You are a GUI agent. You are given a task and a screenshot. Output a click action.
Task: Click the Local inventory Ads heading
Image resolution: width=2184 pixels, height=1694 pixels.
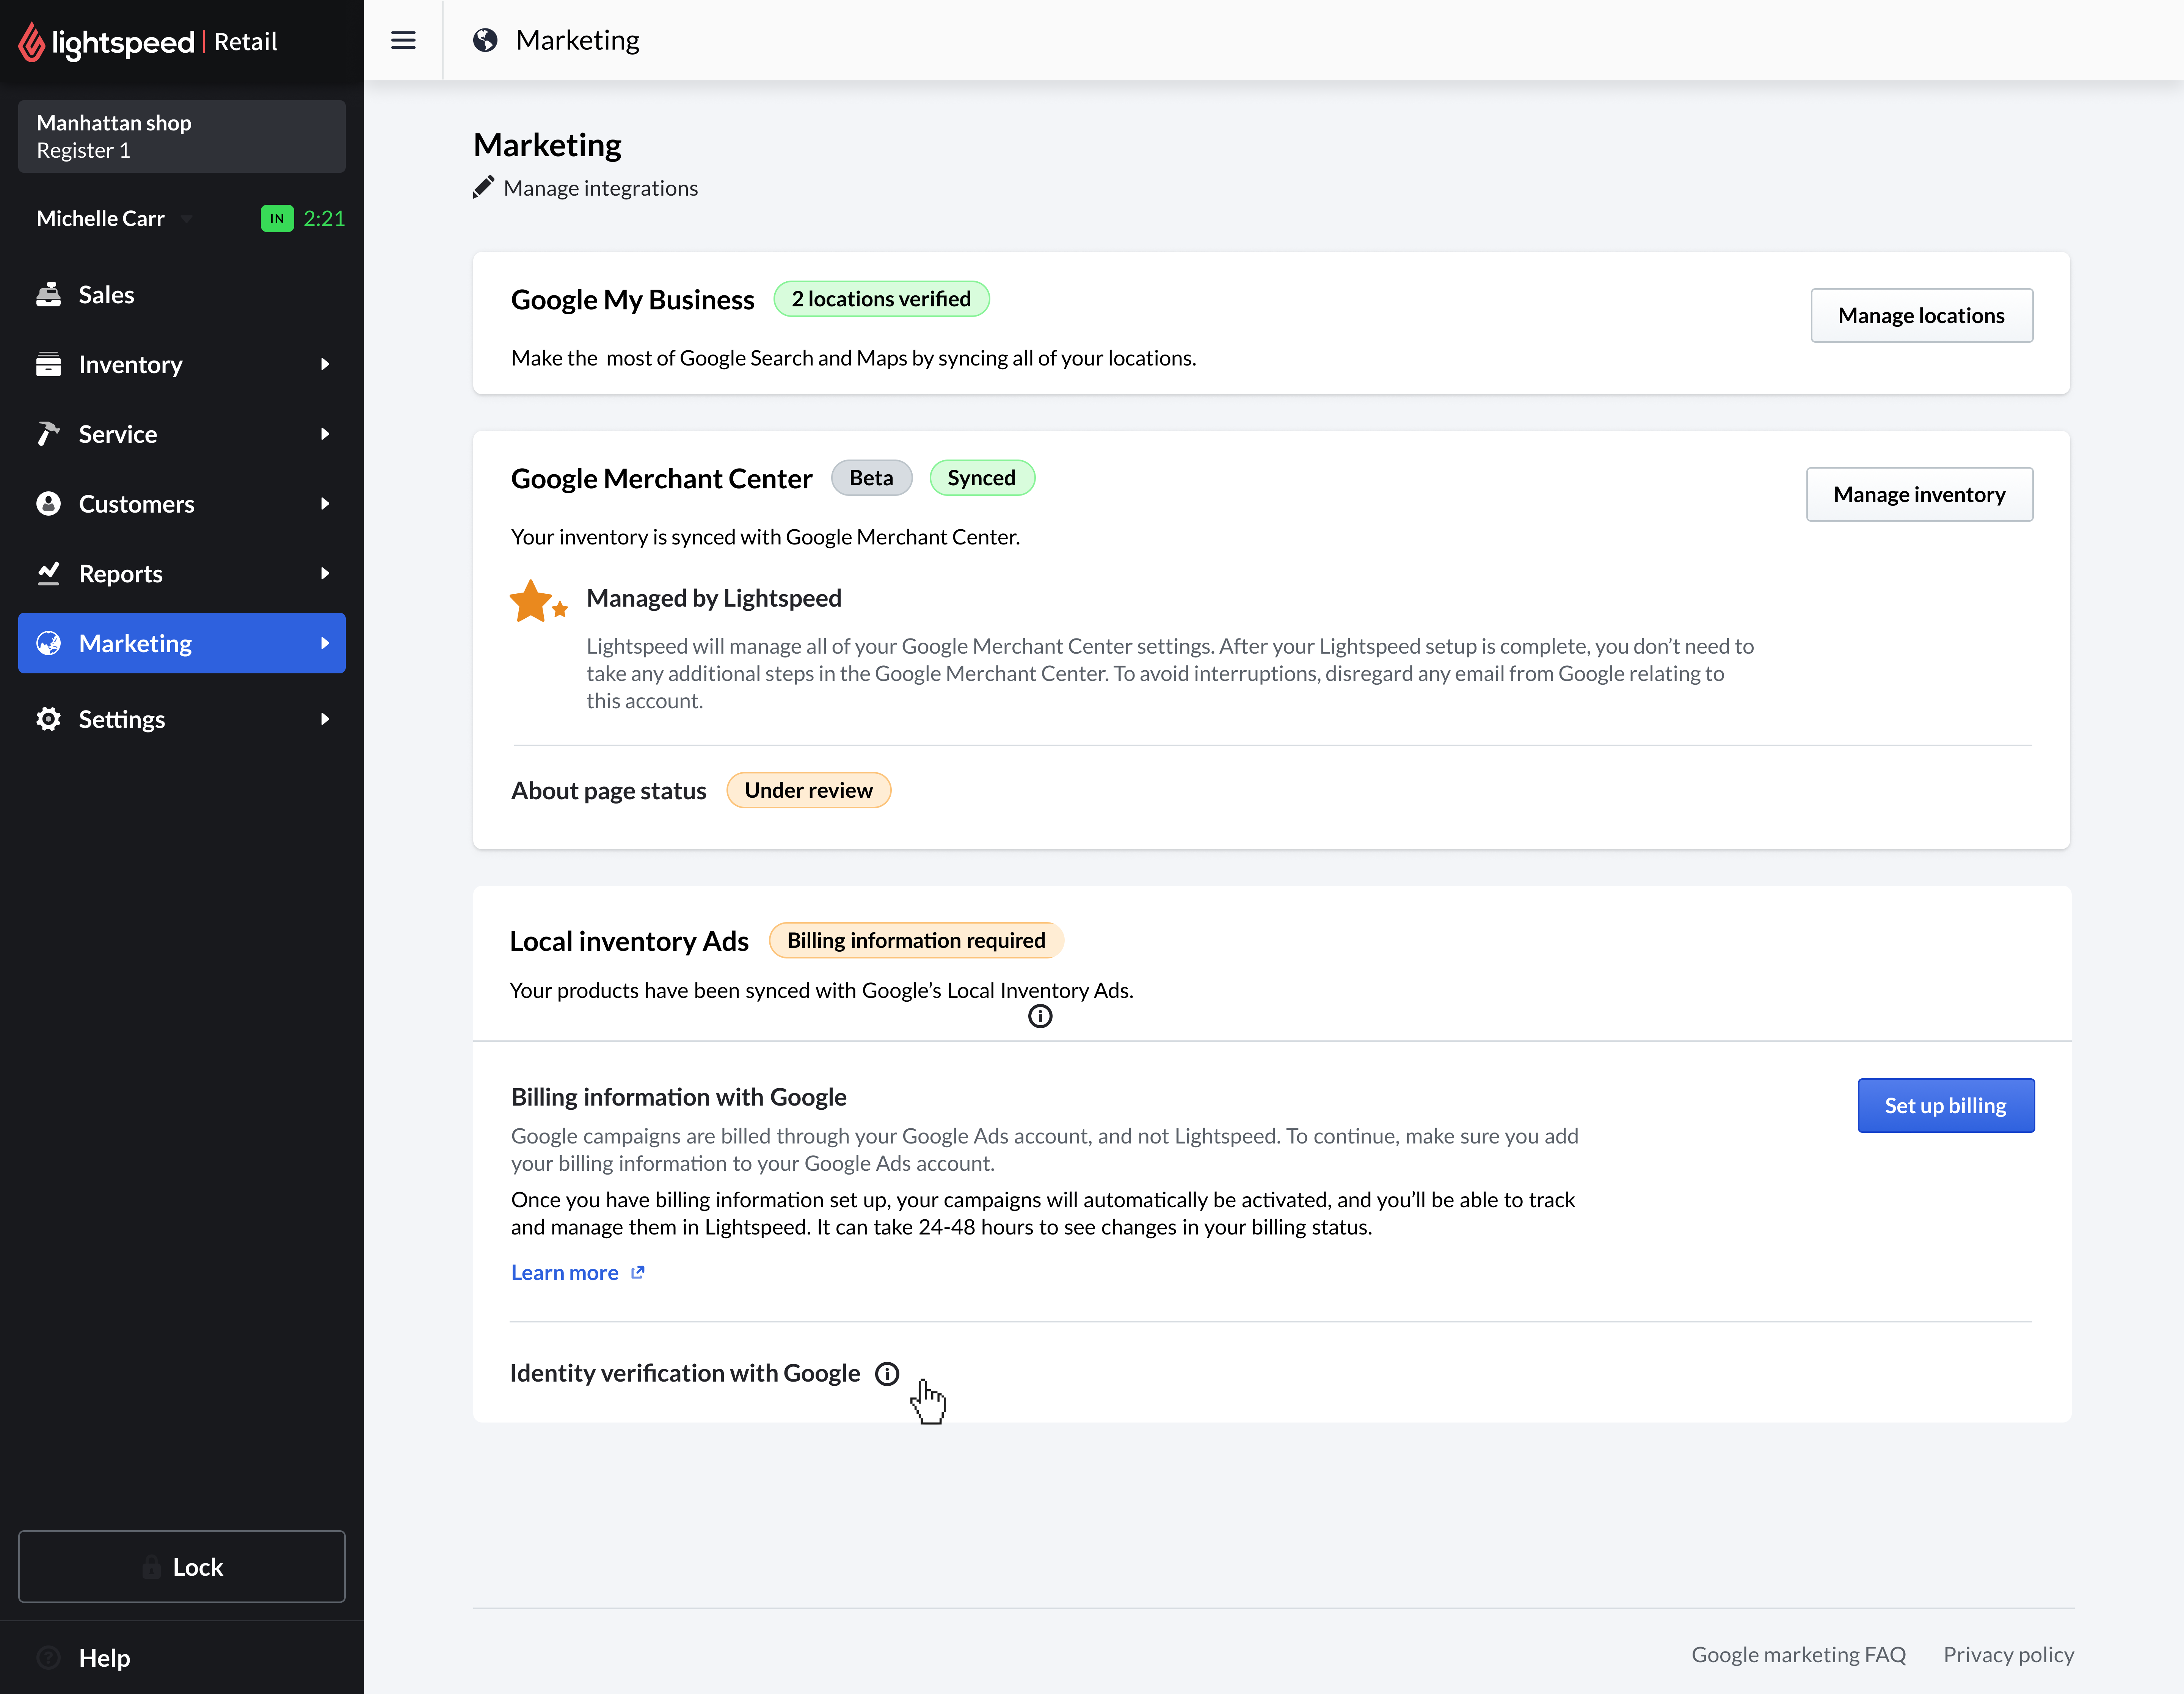pyautogui.click(x=629, y=941)
